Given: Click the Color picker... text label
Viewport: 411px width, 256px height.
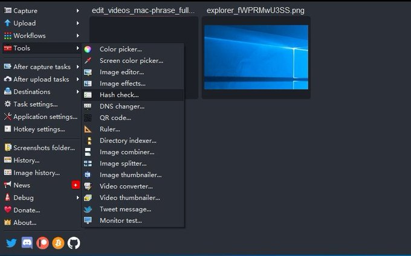Looking at the screenshot, I should coord(120,50).
